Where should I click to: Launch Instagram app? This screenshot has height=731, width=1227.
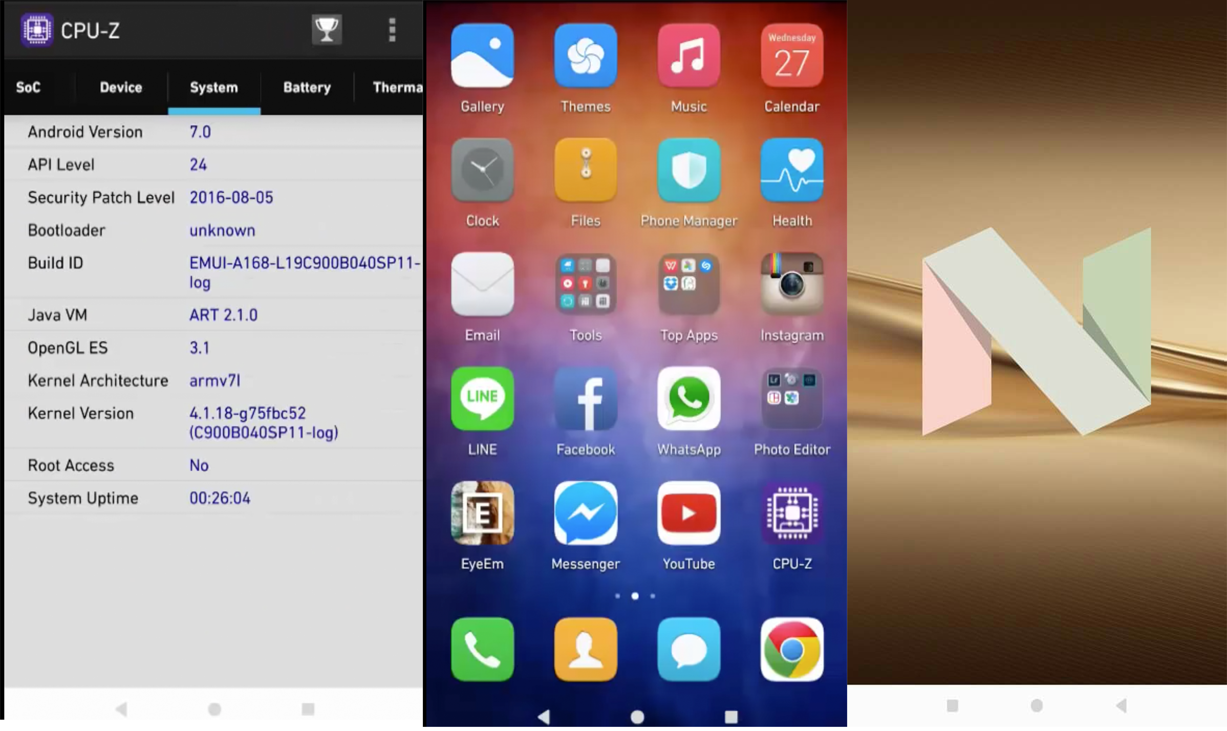[x=791, y=295]
